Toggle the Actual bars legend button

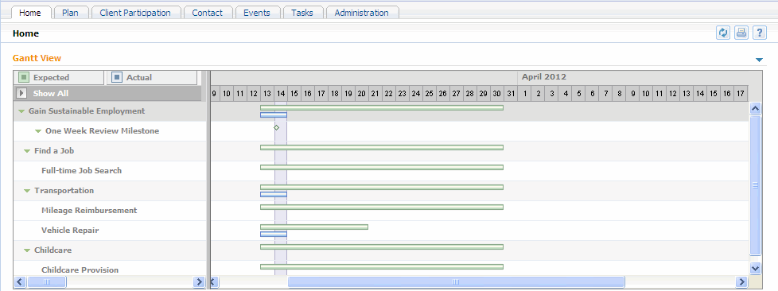click(152, 77)
